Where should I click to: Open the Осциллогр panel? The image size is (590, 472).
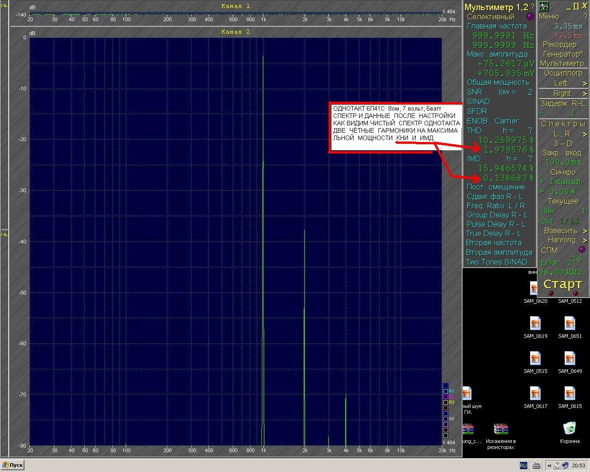pyautogui.click(x=563, y=73)
